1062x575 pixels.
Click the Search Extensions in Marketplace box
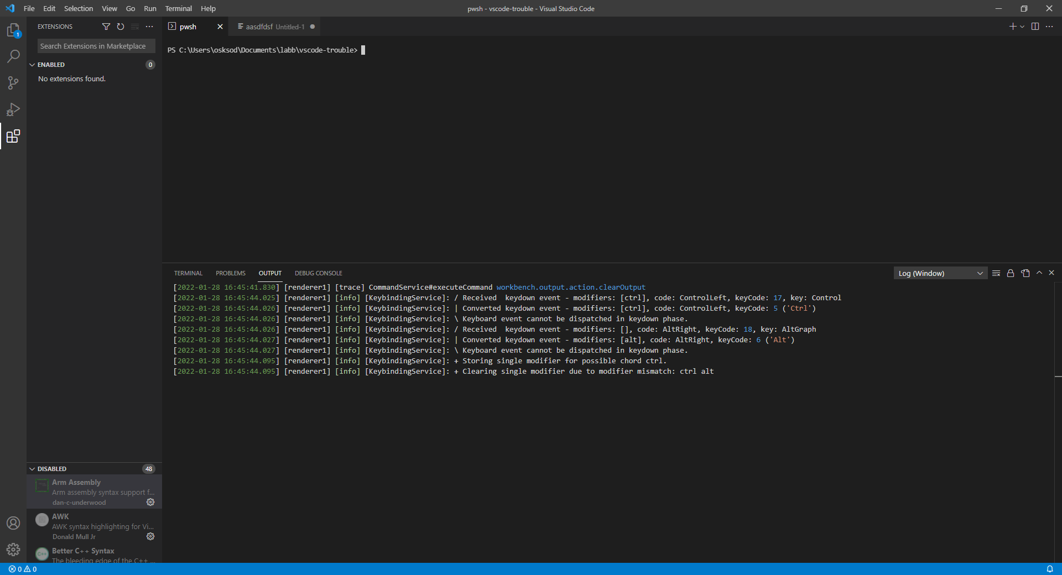tap(95, 46)
